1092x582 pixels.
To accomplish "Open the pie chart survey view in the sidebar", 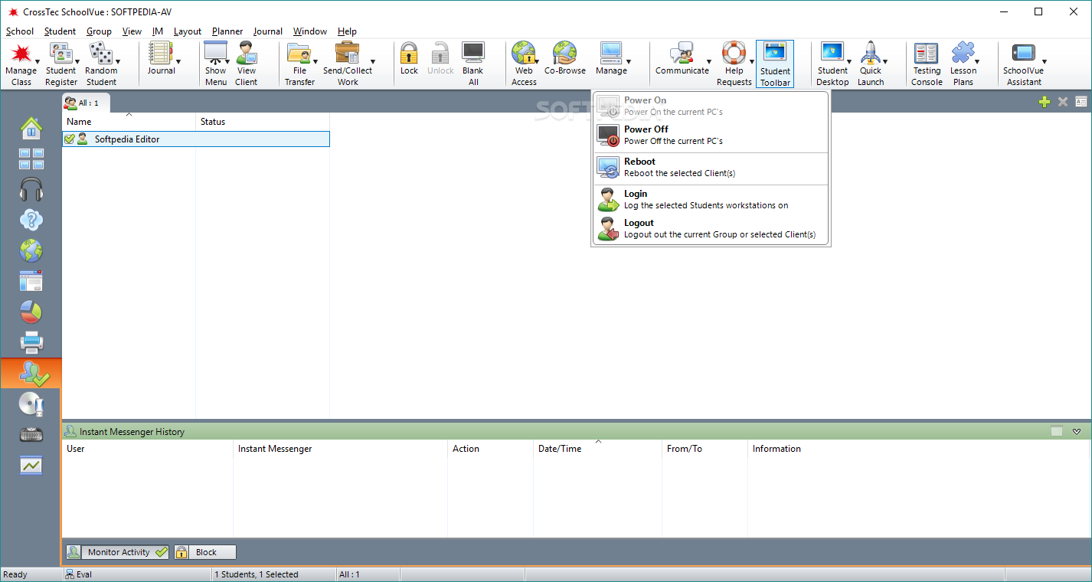I will point(31,312).
